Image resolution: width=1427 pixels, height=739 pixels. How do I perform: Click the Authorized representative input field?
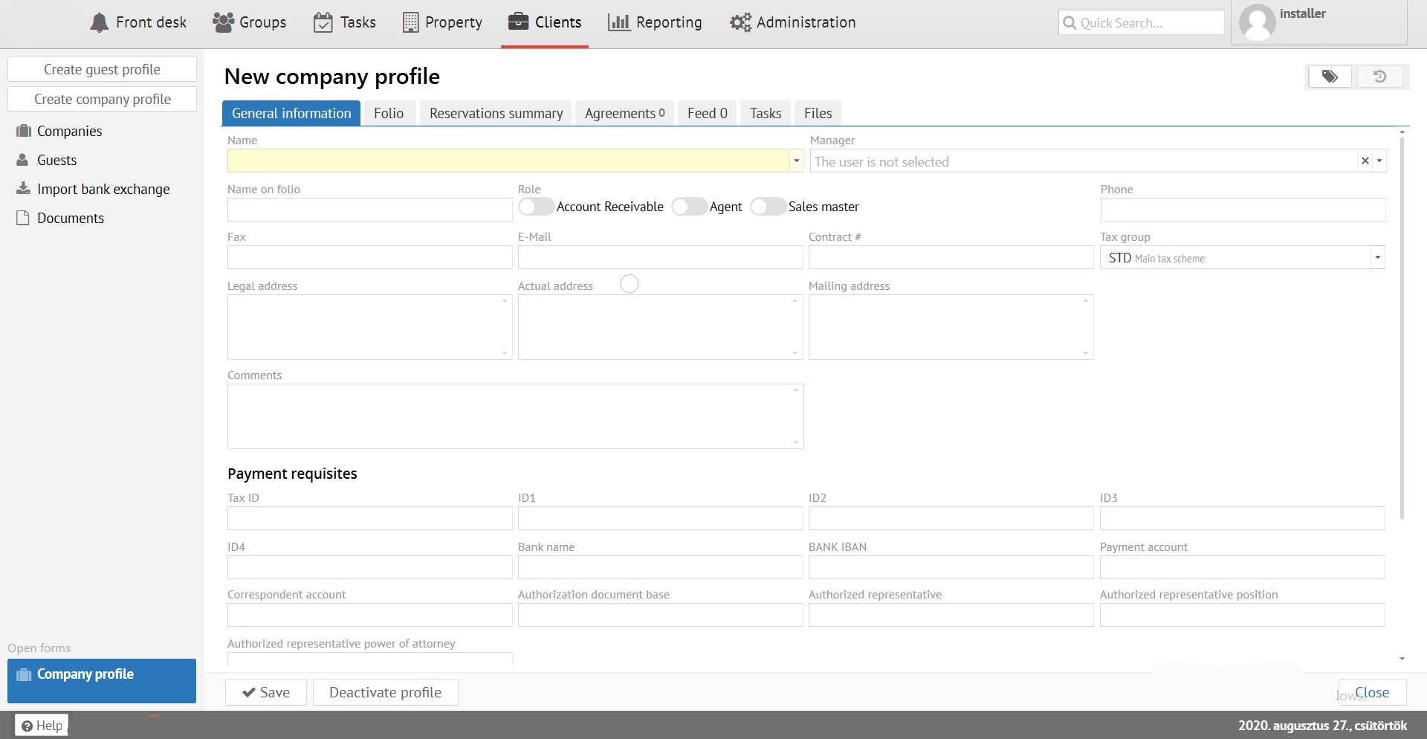pyautogui.click(x=951, y=615)
